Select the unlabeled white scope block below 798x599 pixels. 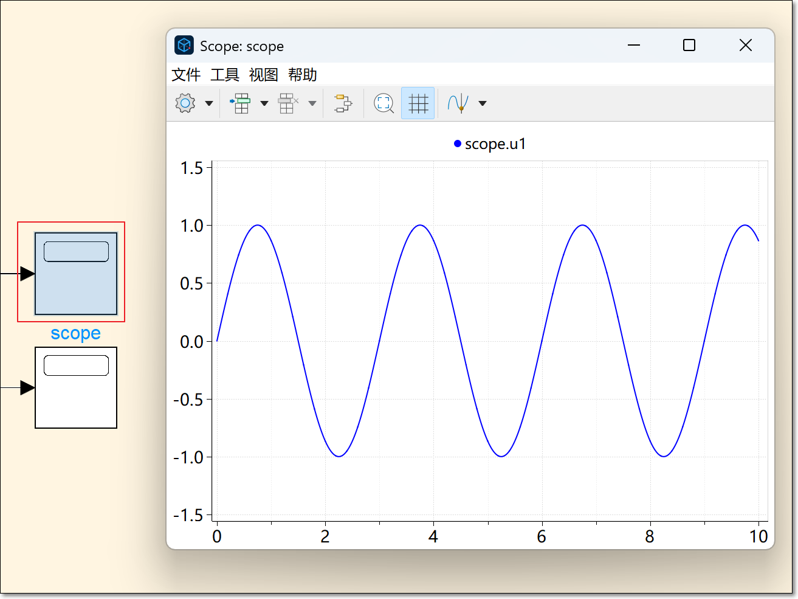(x=76, y=388)
